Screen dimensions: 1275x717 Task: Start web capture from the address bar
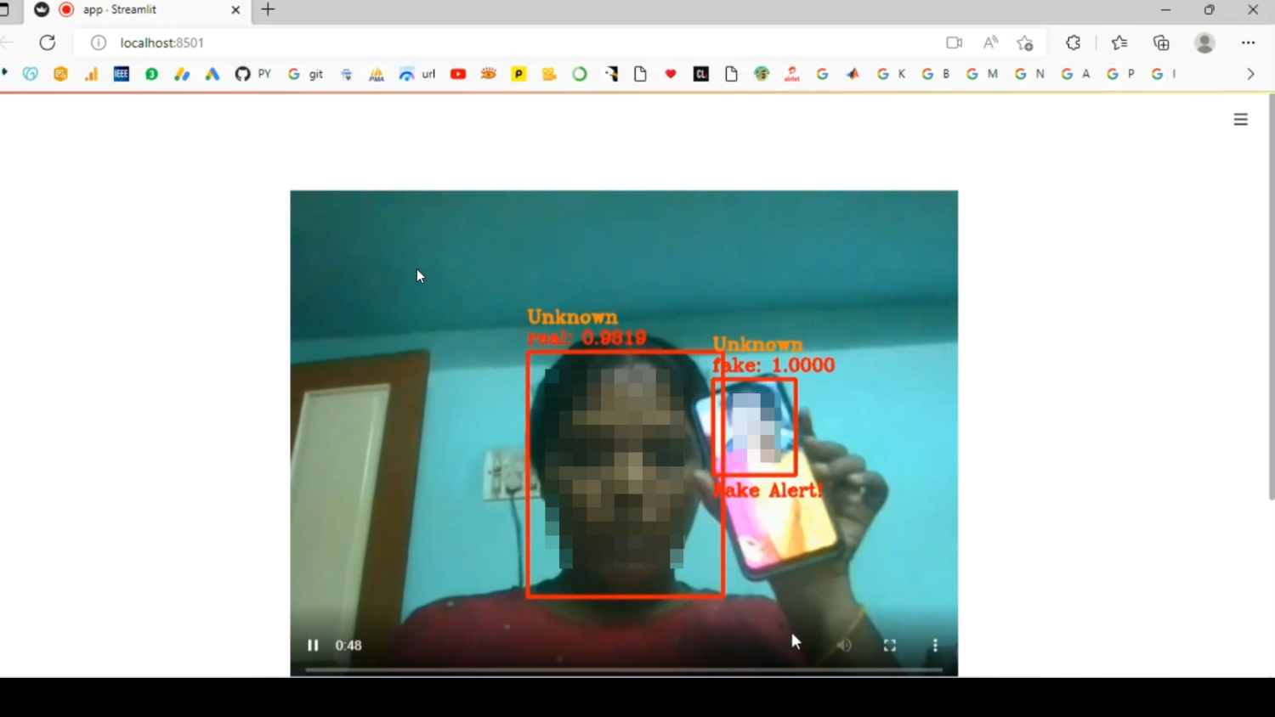(x=954, y=42)
